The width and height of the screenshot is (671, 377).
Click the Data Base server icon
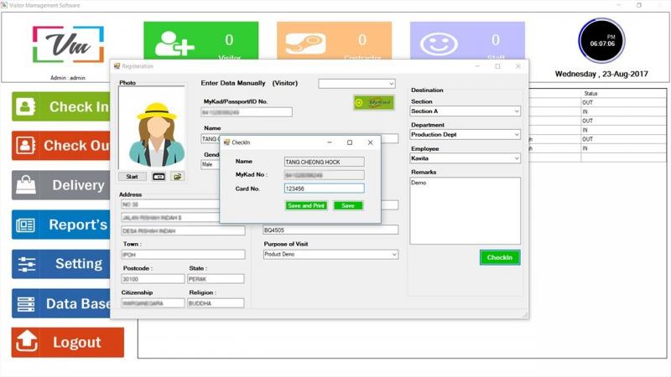pyautogui.click(x=26, y=304)
